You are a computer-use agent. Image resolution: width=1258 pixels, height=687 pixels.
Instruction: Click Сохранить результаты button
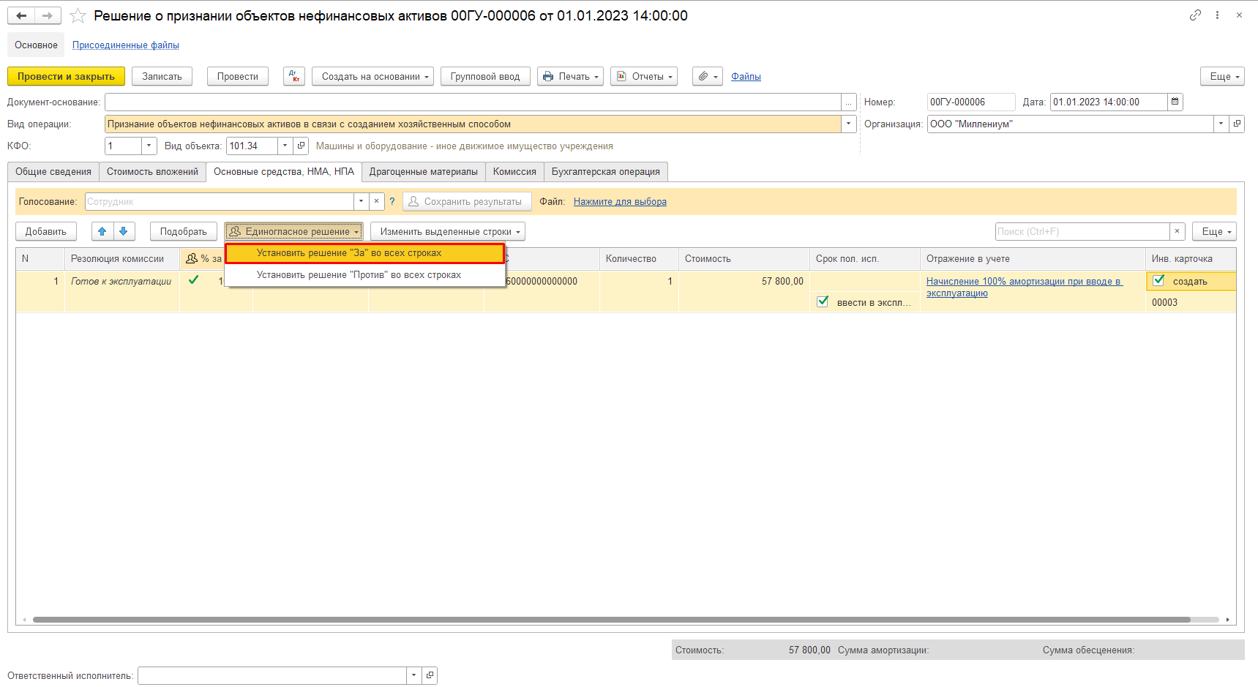467,201
